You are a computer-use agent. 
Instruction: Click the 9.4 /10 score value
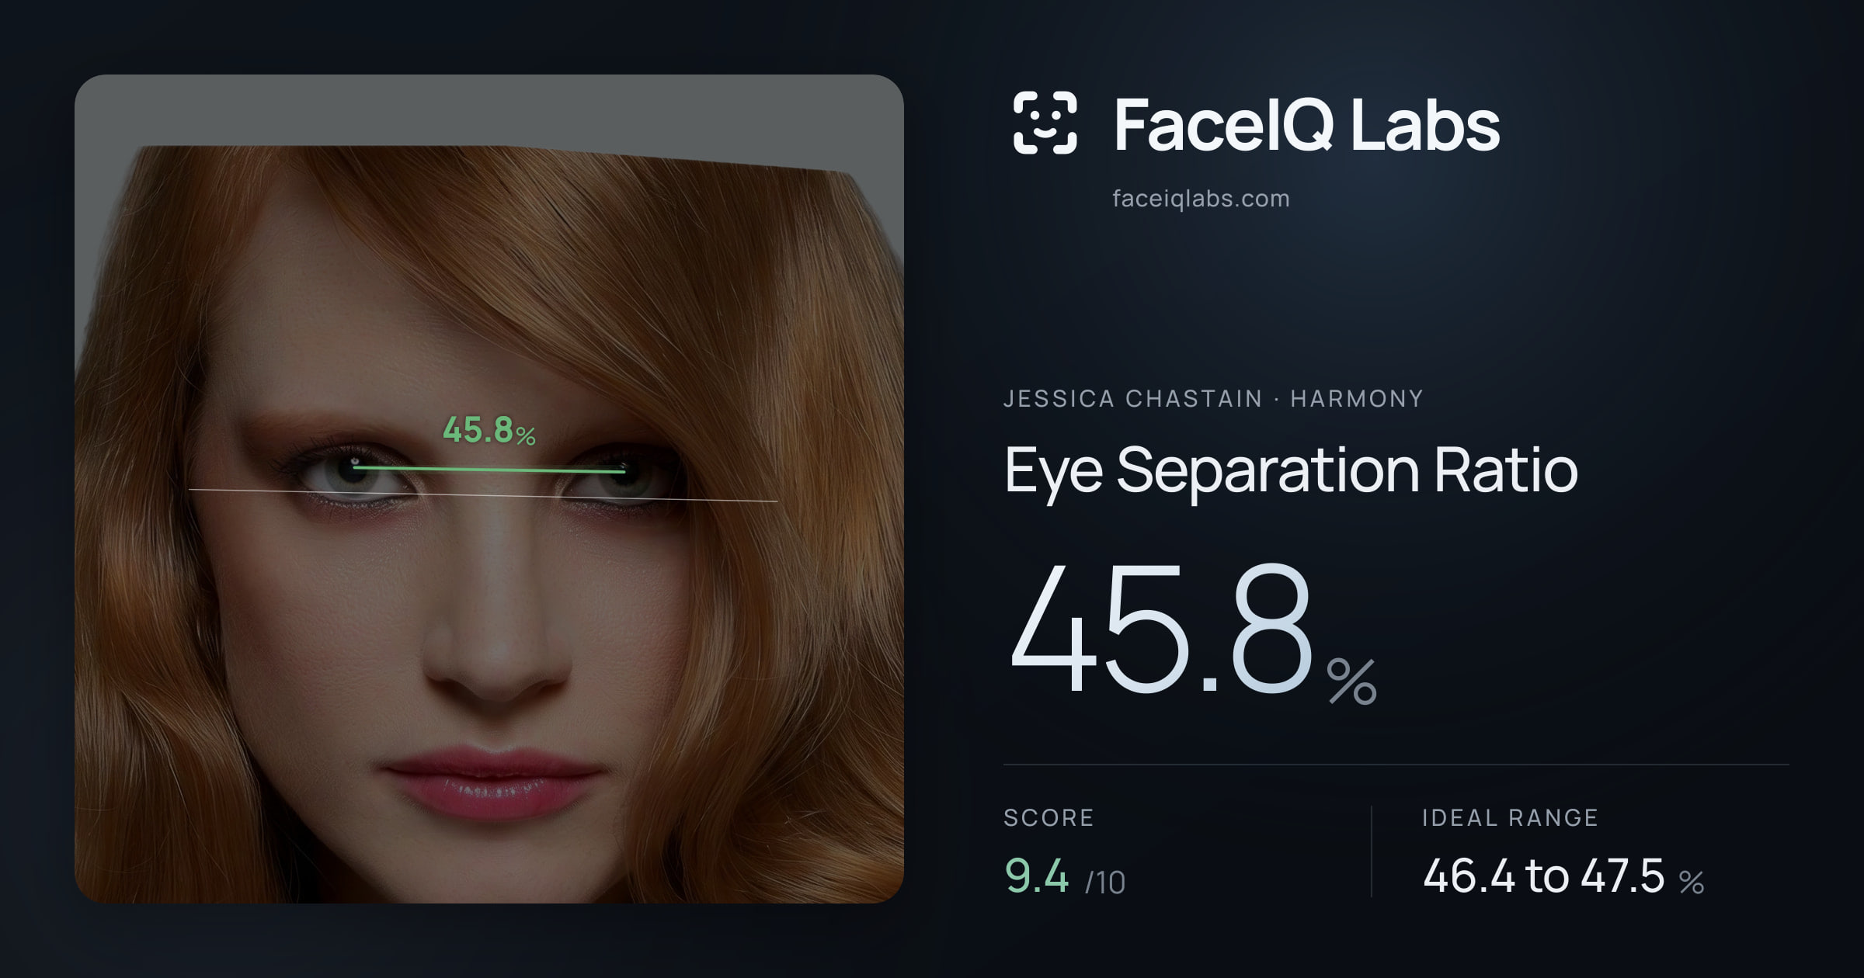pos(1065,876)
